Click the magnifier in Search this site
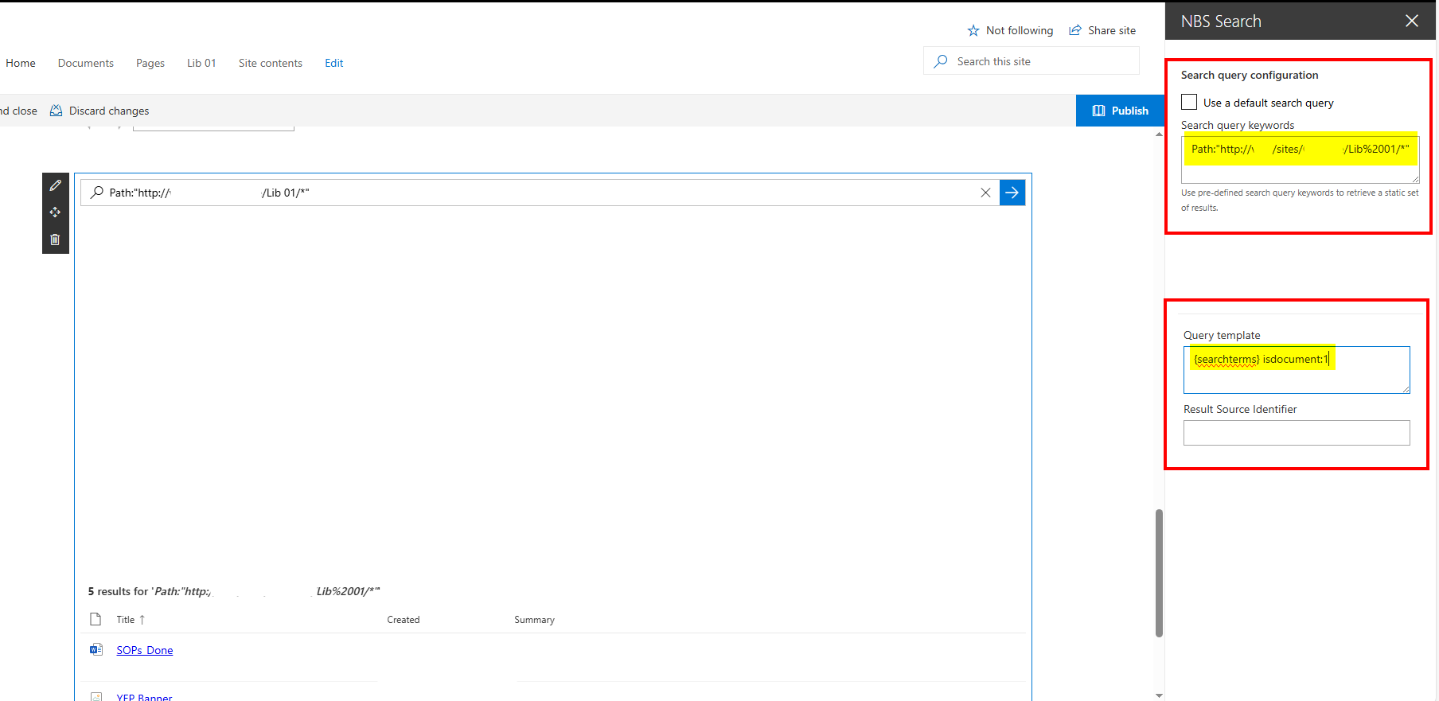This screenshot has height=701, width=1439. click(941, 61)
